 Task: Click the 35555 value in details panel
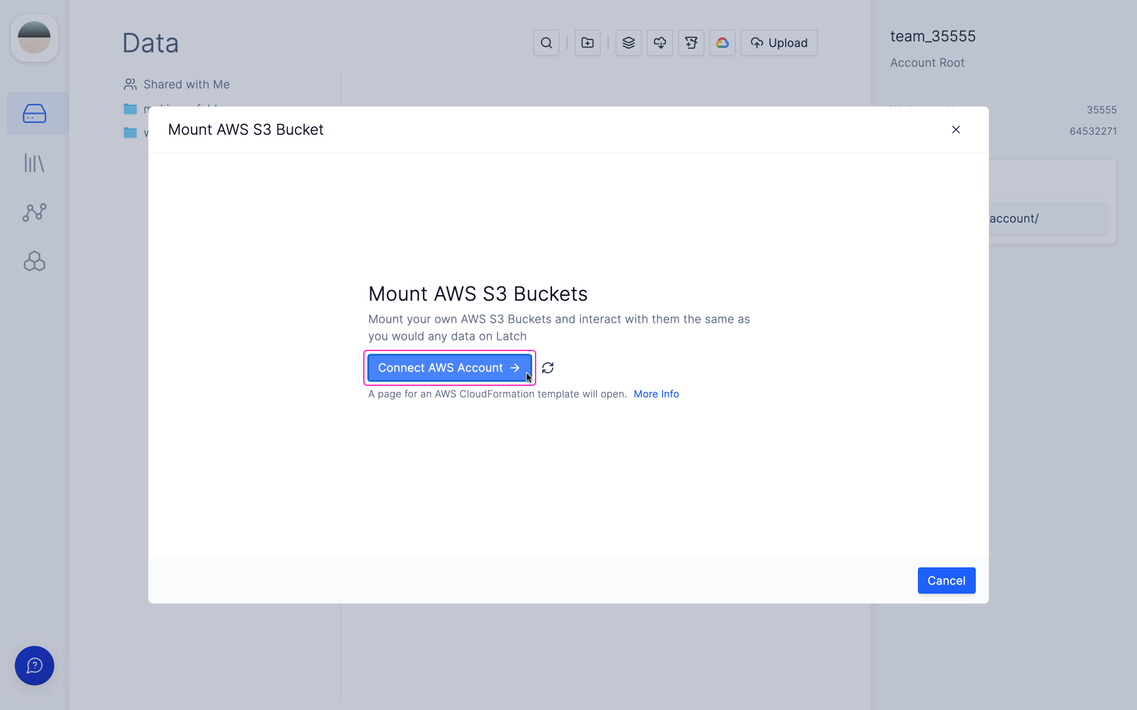point(1101,110)
